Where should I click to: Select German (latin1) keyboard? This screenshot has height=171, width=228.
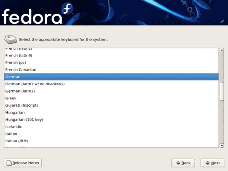pyautogui.click(x=111, y=91)
